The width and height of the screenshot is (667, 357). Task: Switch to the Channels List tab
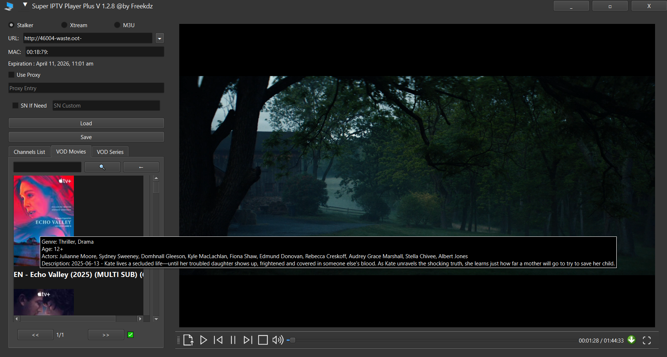29,152
